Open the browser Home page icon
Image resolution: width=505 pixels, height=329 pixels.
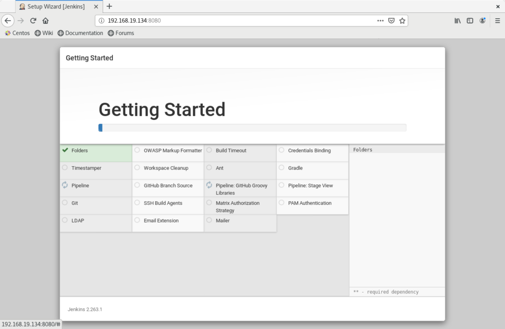pyautogui.click(x=45, y=21)
